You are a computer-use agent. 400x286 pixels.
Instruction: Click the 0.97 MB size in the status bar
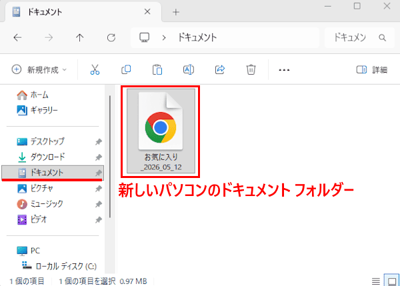tap(133, 281)
